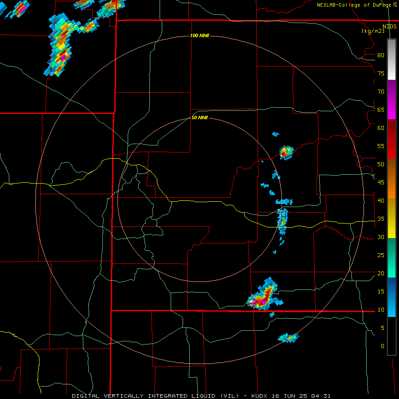Click the green segment of the color bar
This screenshot has height=399, width=399.
[x=391, y=258]
